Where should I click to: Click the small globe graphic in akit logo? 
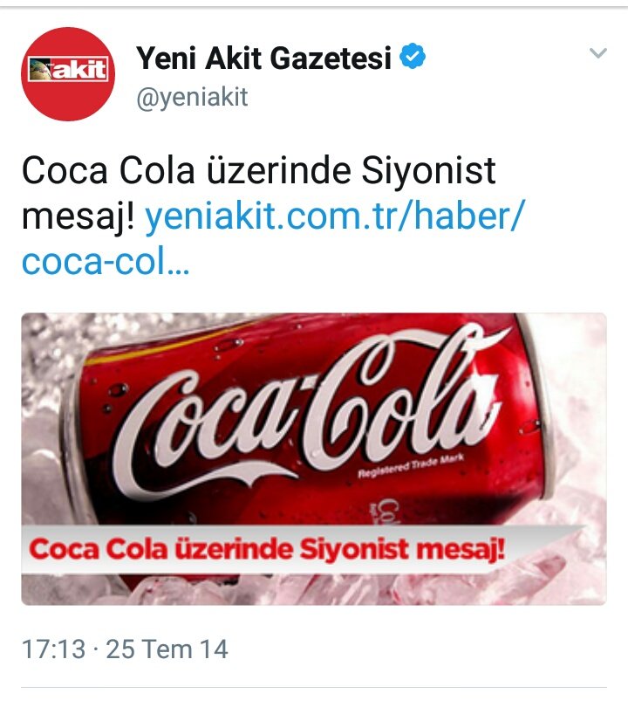click(42, 70)
